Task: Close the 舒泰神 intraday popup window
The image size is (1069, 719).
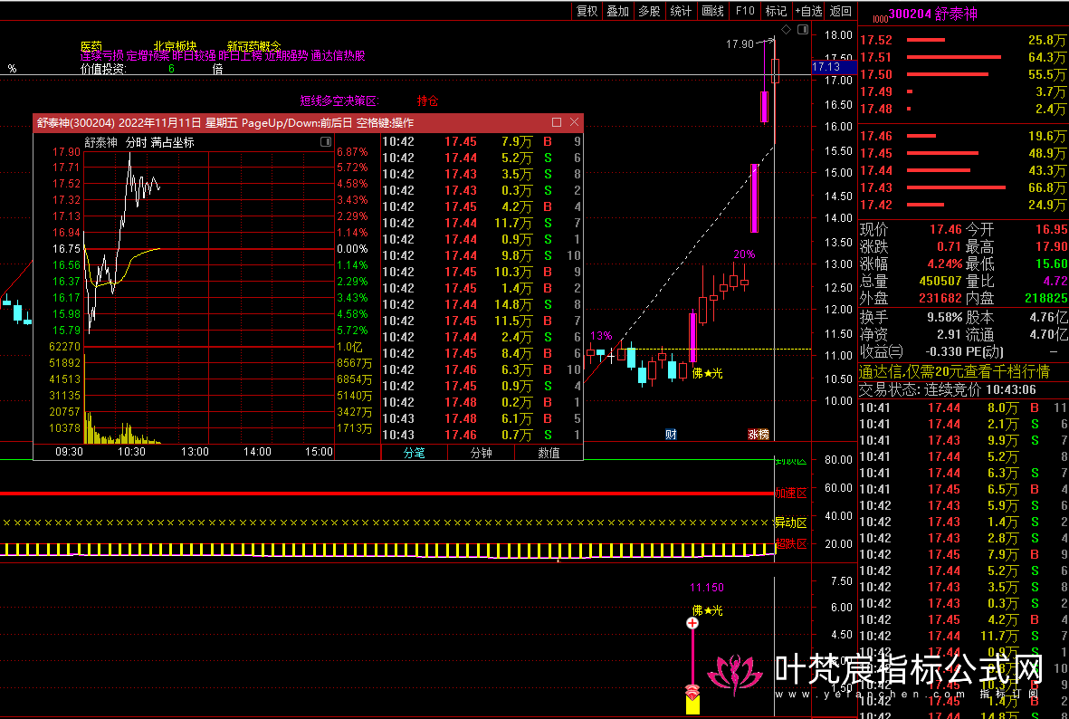Action: pyautogui.click(x=574, y=122)
